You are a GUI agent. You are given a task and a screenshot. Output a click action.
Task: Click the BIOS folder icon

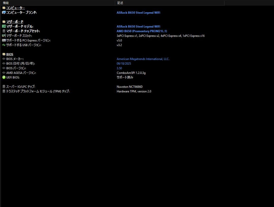tap(4, 54)
